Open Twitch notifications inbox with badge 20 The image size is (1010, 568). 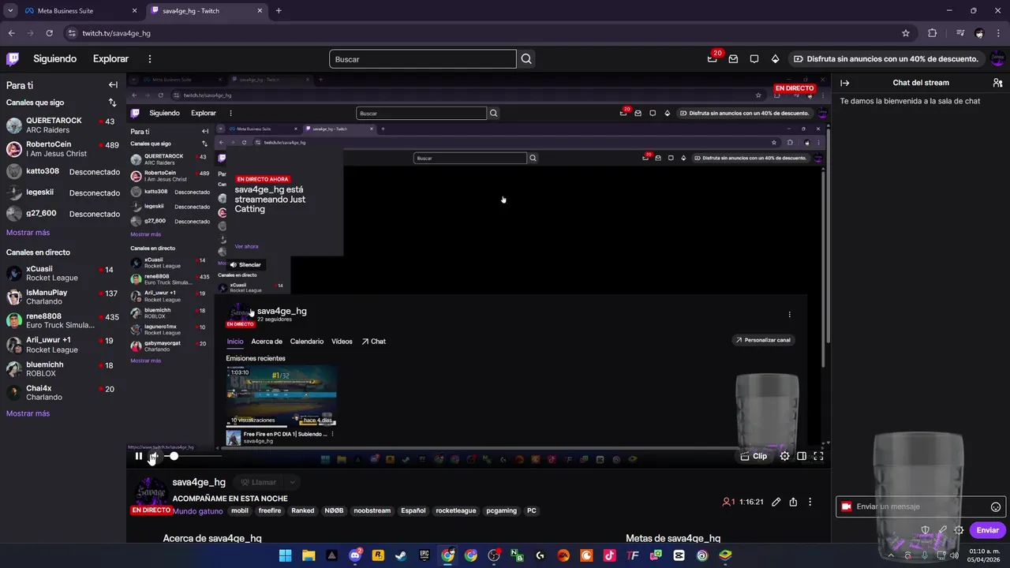713,59
